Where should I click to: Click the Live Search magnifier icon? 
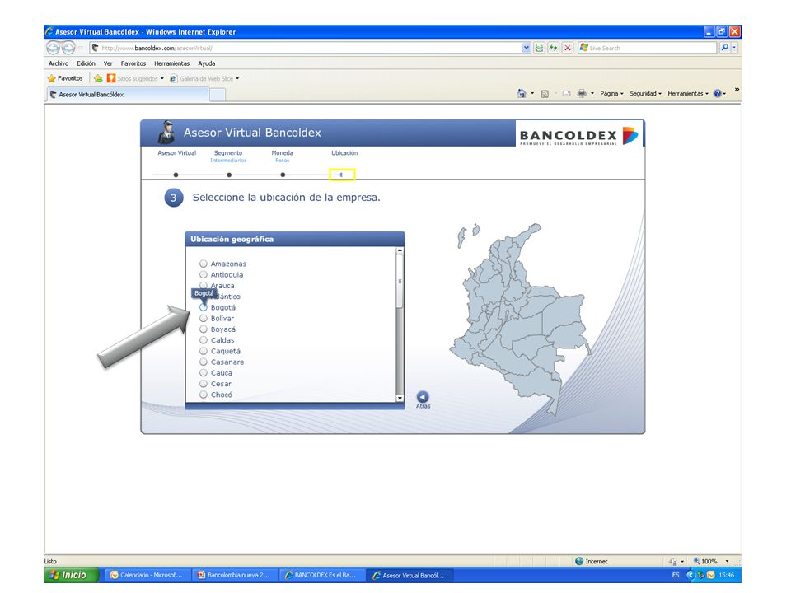[724, 48]
